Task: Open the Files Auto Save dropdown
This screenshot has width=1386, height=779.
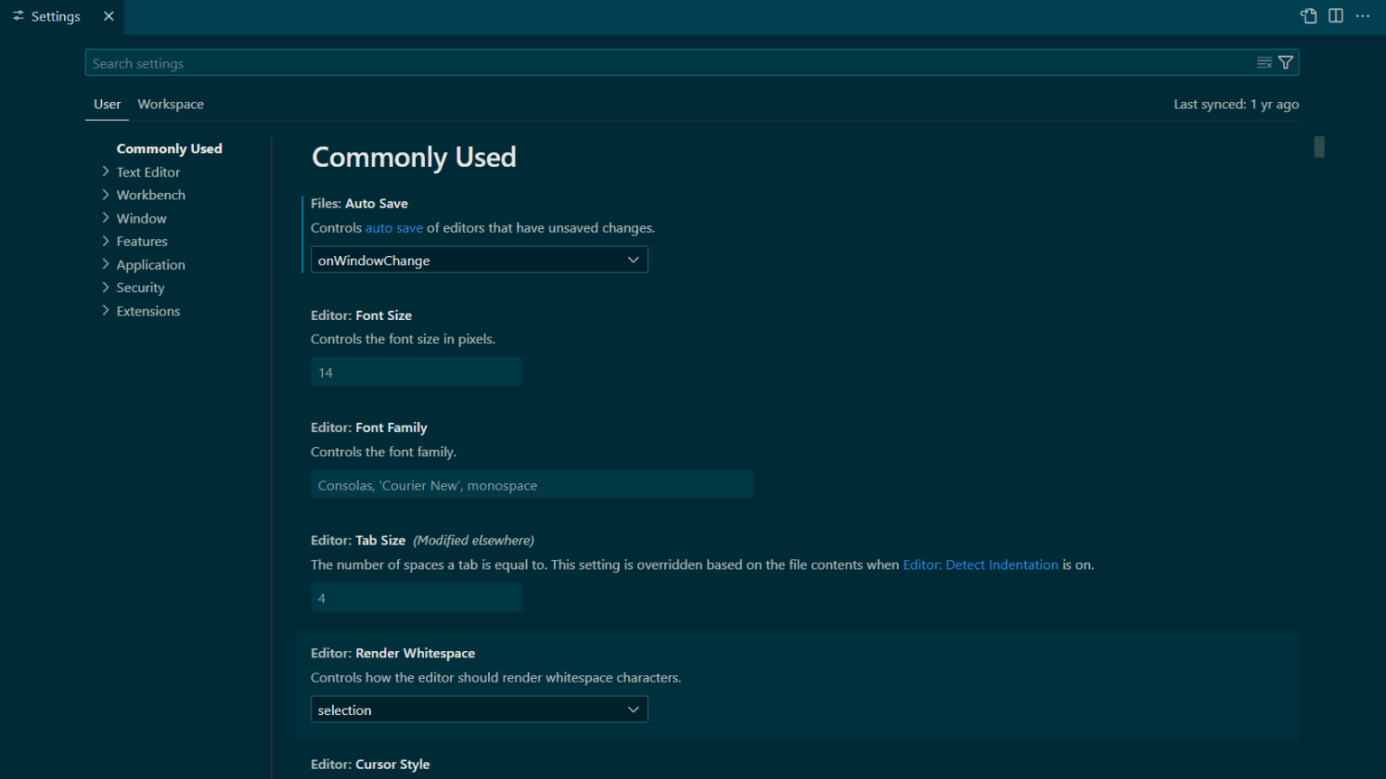Action: (x=478, y=260)
